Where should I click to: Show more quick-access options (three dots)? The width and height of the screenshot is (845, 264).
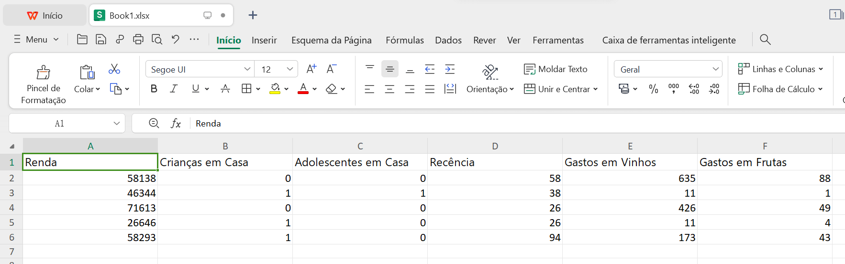click(194, 39)
